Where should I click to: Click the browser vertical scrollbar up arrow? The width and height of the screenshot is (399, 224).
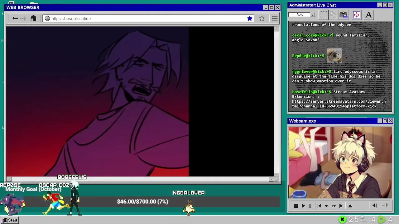(276, 29)
